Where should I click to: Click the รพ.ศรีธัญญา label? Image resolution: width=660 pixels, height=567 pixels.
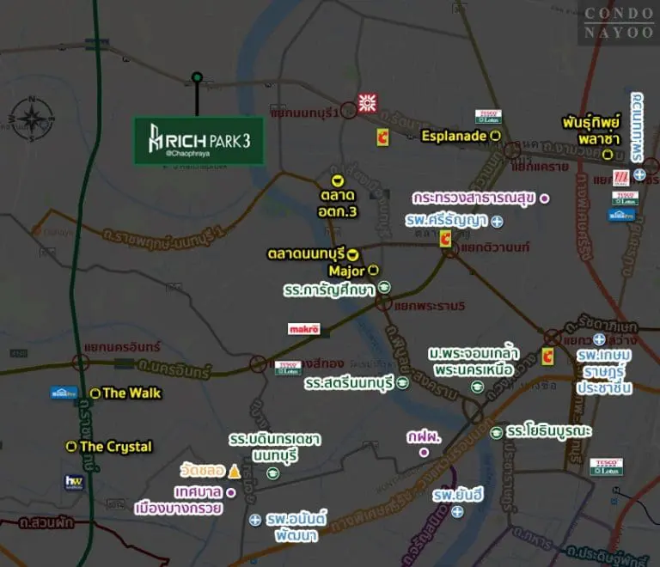pyautogui.click(x=447, y=221)
